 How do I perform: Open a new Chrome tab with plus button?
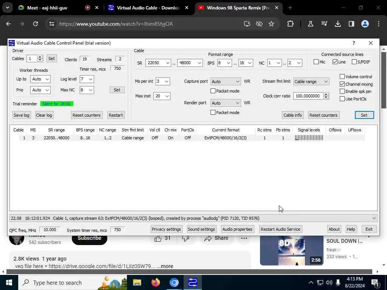point(290,8)
